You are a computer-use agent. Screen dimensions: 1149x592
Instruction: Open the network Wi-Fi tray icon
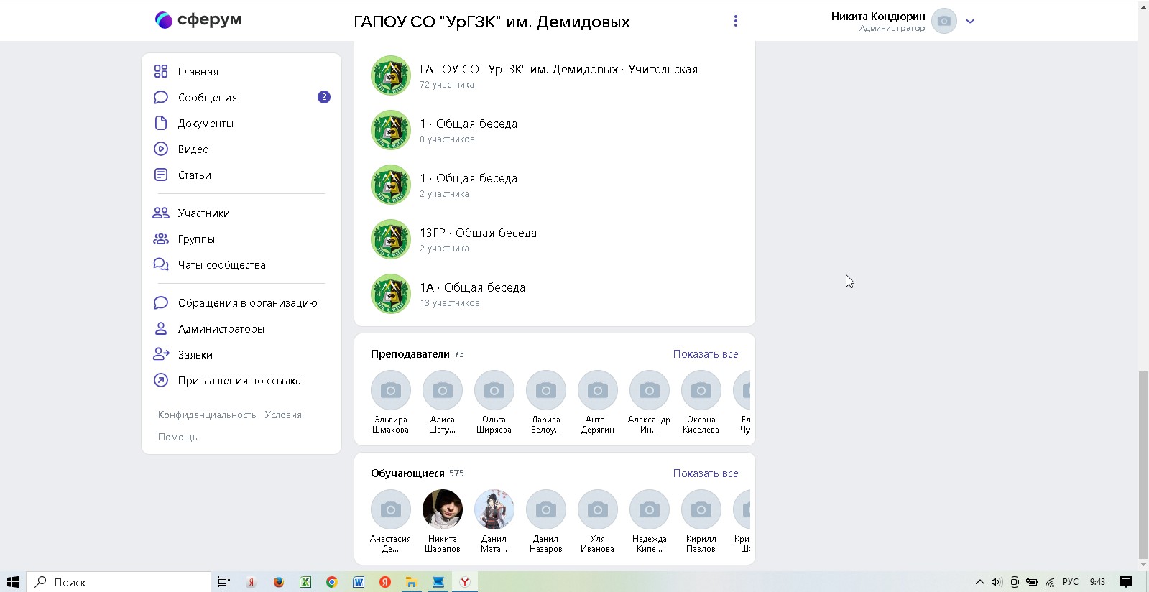[1050, 582]
